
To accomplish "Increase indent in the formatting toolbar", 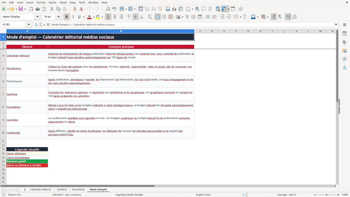I will click(x=222, y=17).
